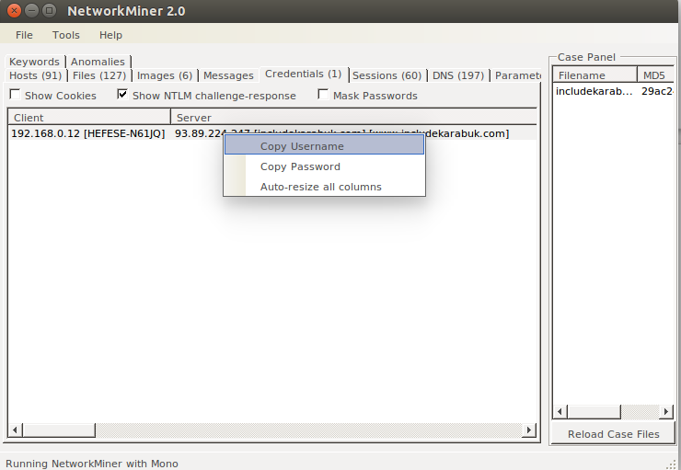
Task: Click the Filename column header in Case Panel
Action: (594, 75)
